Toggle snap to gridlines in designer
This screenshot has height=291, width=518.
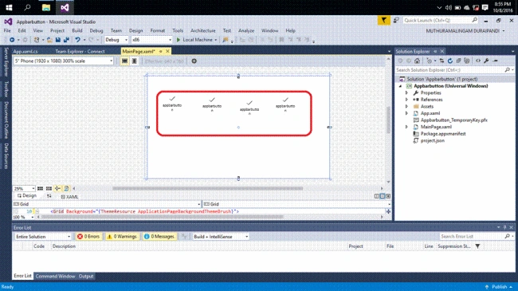(49, 188)
